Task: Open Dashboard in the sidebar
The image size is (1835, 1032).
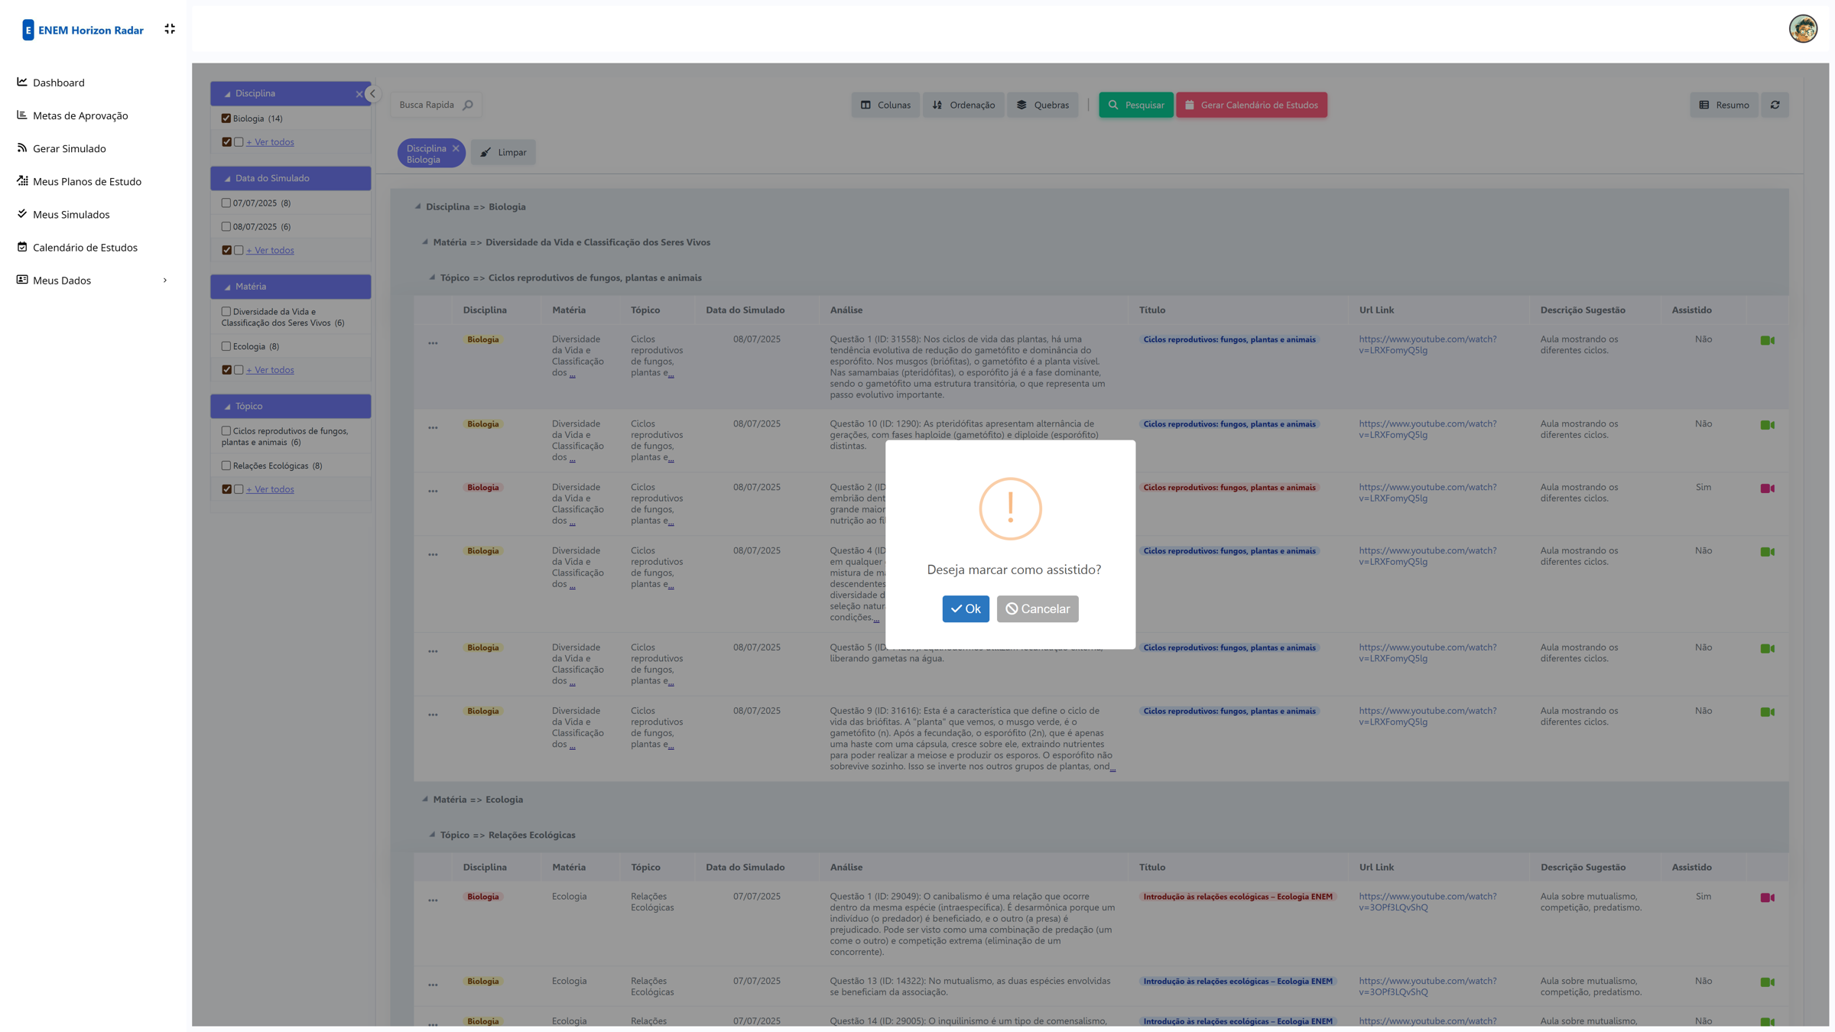Action: pos(58,83)
